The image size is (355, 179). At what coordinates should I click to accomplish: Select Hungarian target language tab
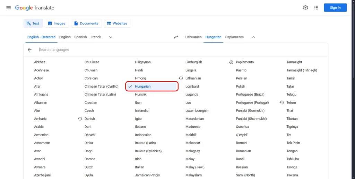click(213, 37)
